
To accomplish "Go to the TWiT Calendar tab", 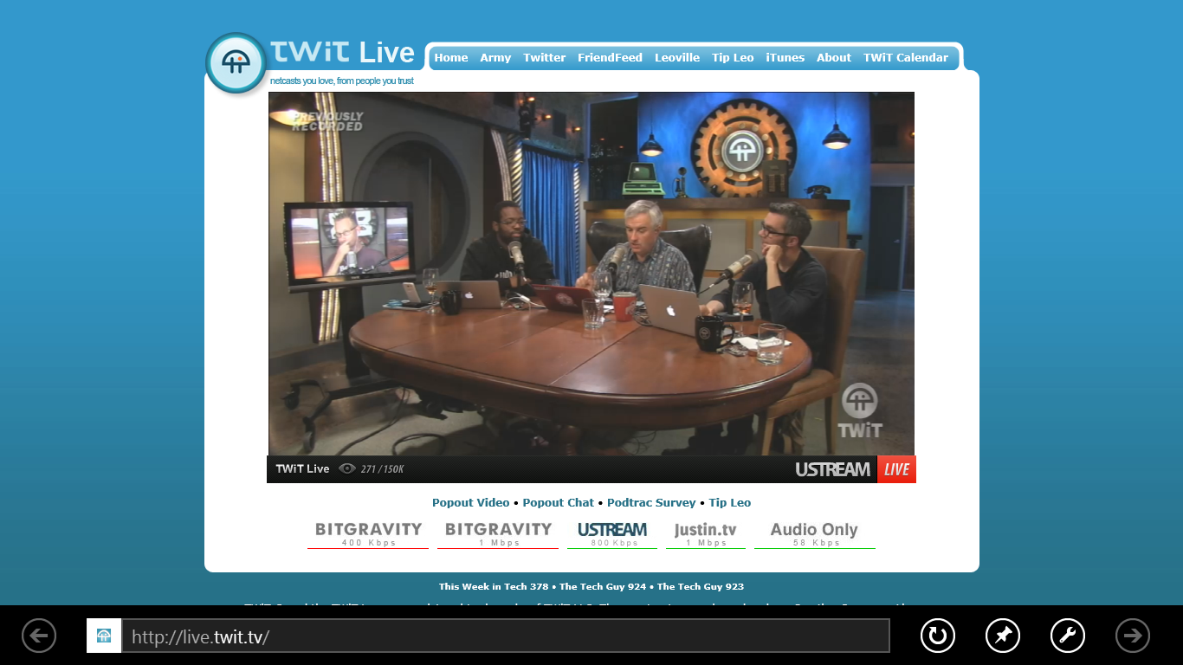I will (905, 58).
